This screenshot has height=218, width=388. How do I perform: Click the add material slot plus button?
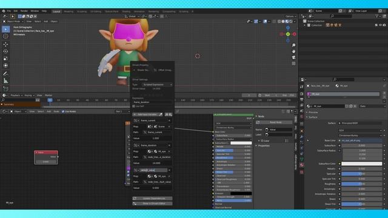384,93
